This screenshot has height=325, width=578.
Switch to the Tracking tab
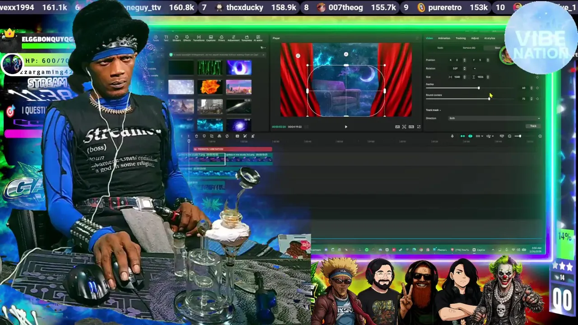coord(461,38)
